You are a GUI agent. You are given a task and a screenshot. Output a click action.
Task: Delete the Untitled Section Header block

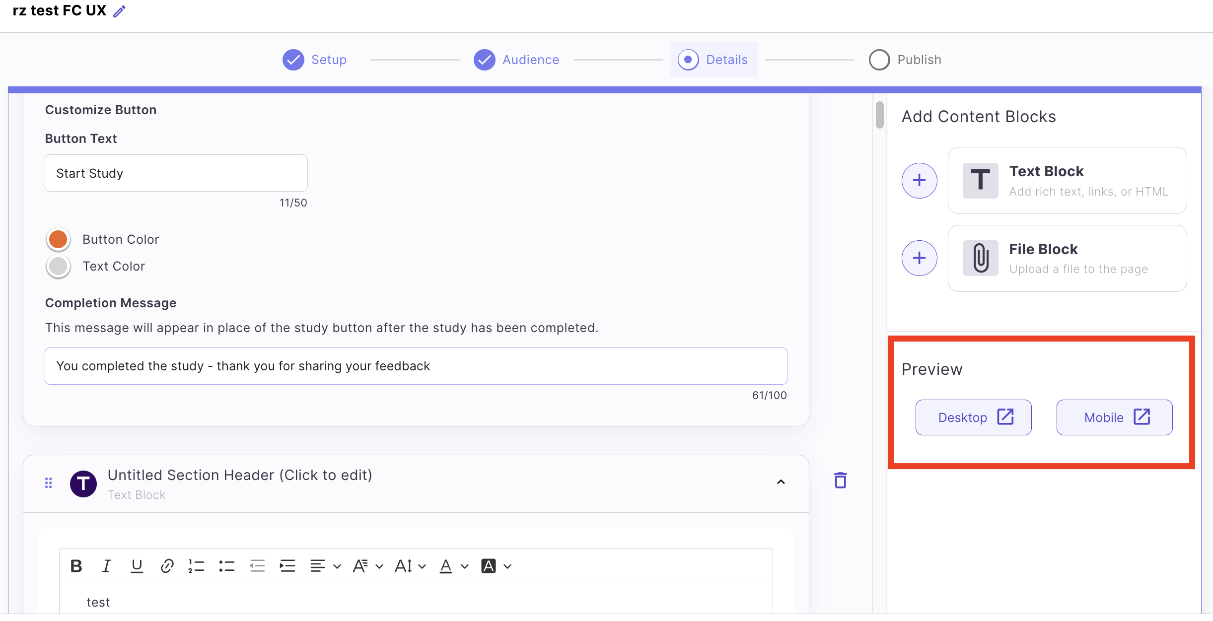840,480
